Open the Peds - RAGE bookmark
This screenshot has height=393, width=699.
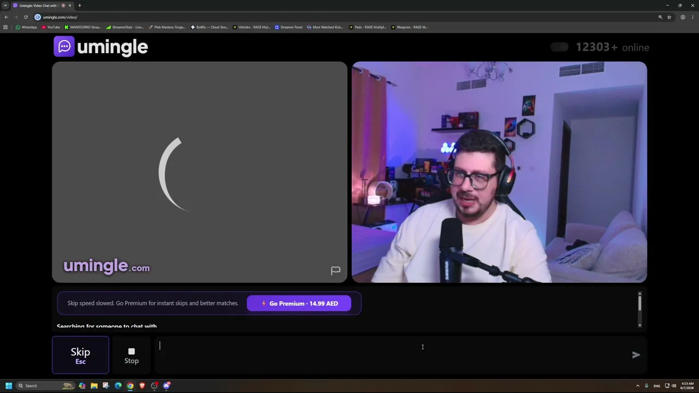click(368, 27)
